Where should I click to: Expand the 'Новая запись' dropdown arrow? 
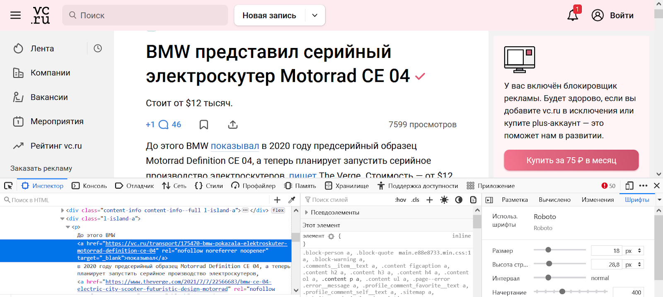315,15
